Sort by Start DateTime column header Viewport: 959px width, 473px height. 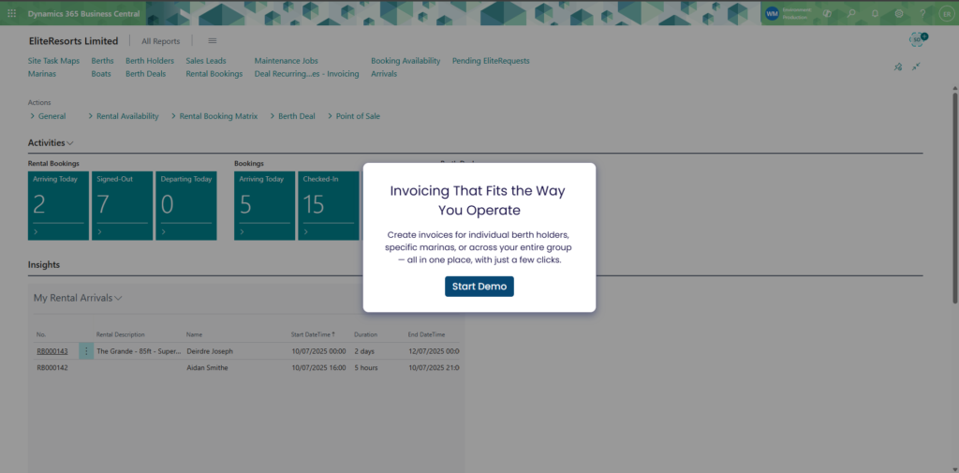313,334
